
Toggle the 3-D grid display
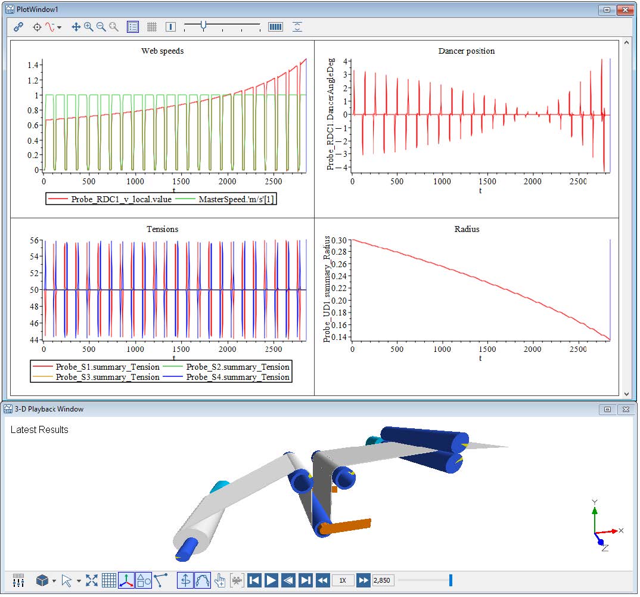click(x=108, y=580)
